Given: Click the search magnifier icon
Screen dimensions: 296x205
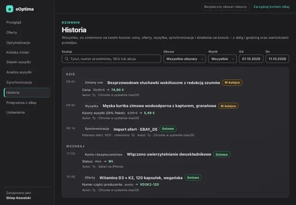Looking at the screenshot, I should click(x=67, y=59).
